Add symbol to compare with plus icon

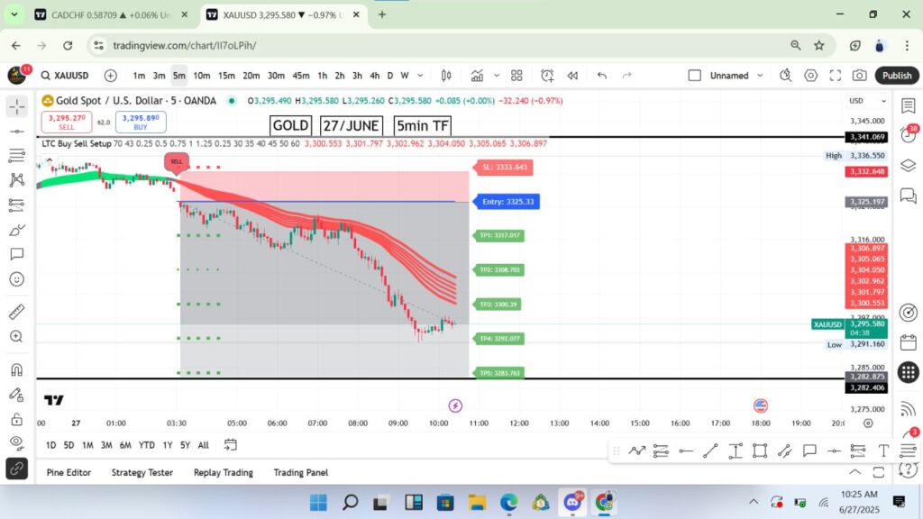(111, 76)
